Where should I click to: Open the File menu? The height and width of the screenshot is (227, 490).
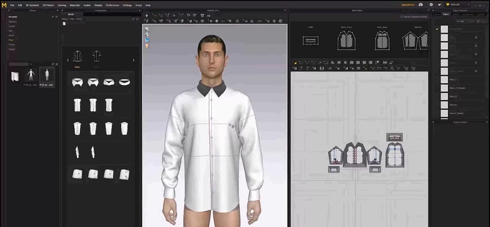pyautogui.click(x=12, y=5)
